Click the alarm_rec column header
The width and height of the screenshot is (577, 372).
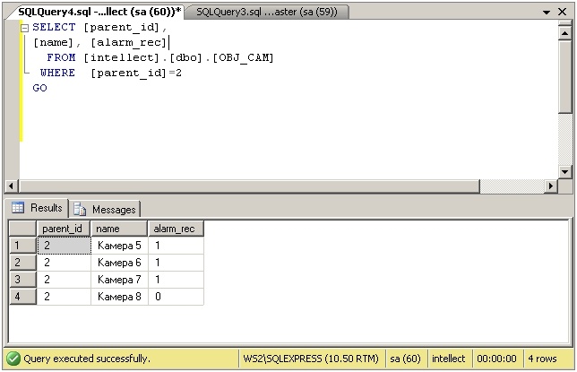(x=175, y=229)
